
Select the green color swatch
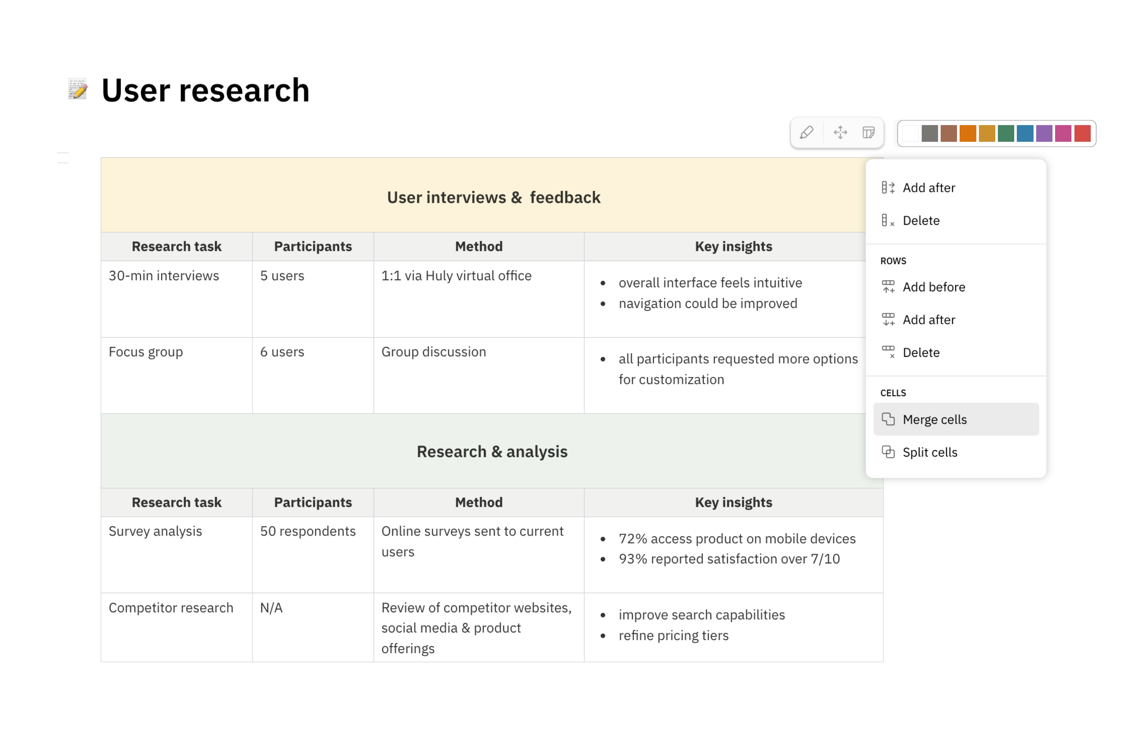tap(1006, 134)
